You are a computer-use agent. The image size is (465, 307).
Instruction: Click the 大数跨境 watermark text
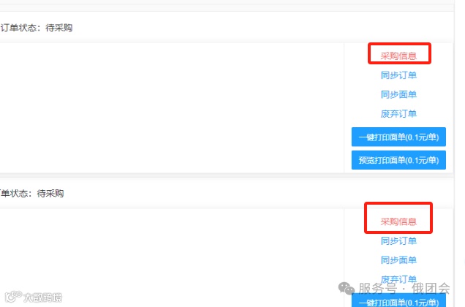tap(42, 297)
